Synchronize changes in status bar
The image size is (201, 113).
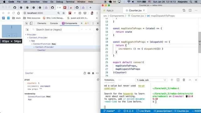[x=119, y=111]
